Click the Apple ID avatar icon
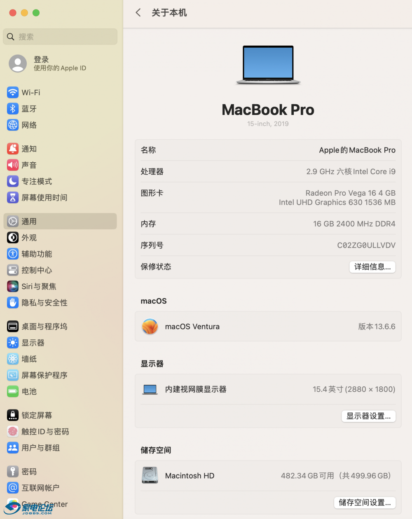The width and height of the screenshot is (412, 519). pyautogui.click(x=18, y=63)
